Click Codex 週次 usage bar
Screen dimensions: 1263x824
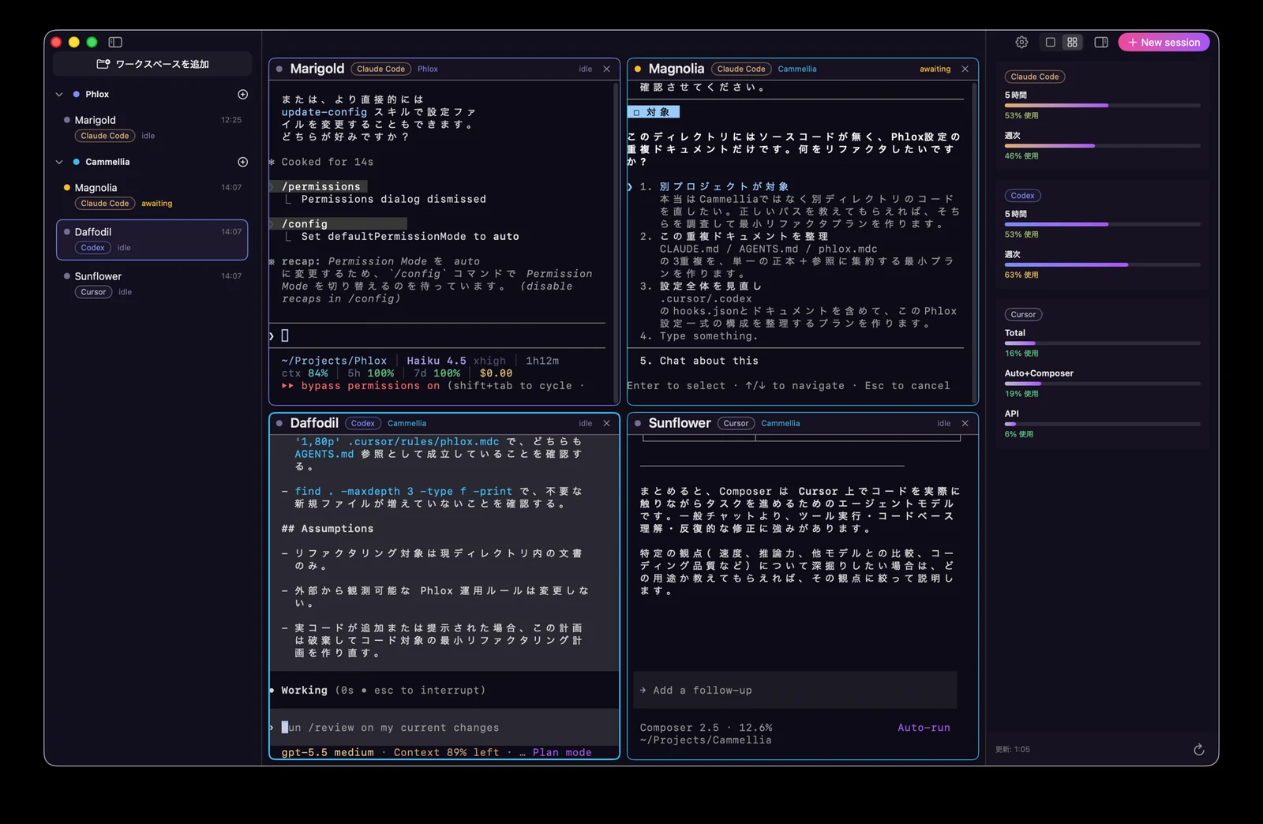click(x=1103, y=264)
